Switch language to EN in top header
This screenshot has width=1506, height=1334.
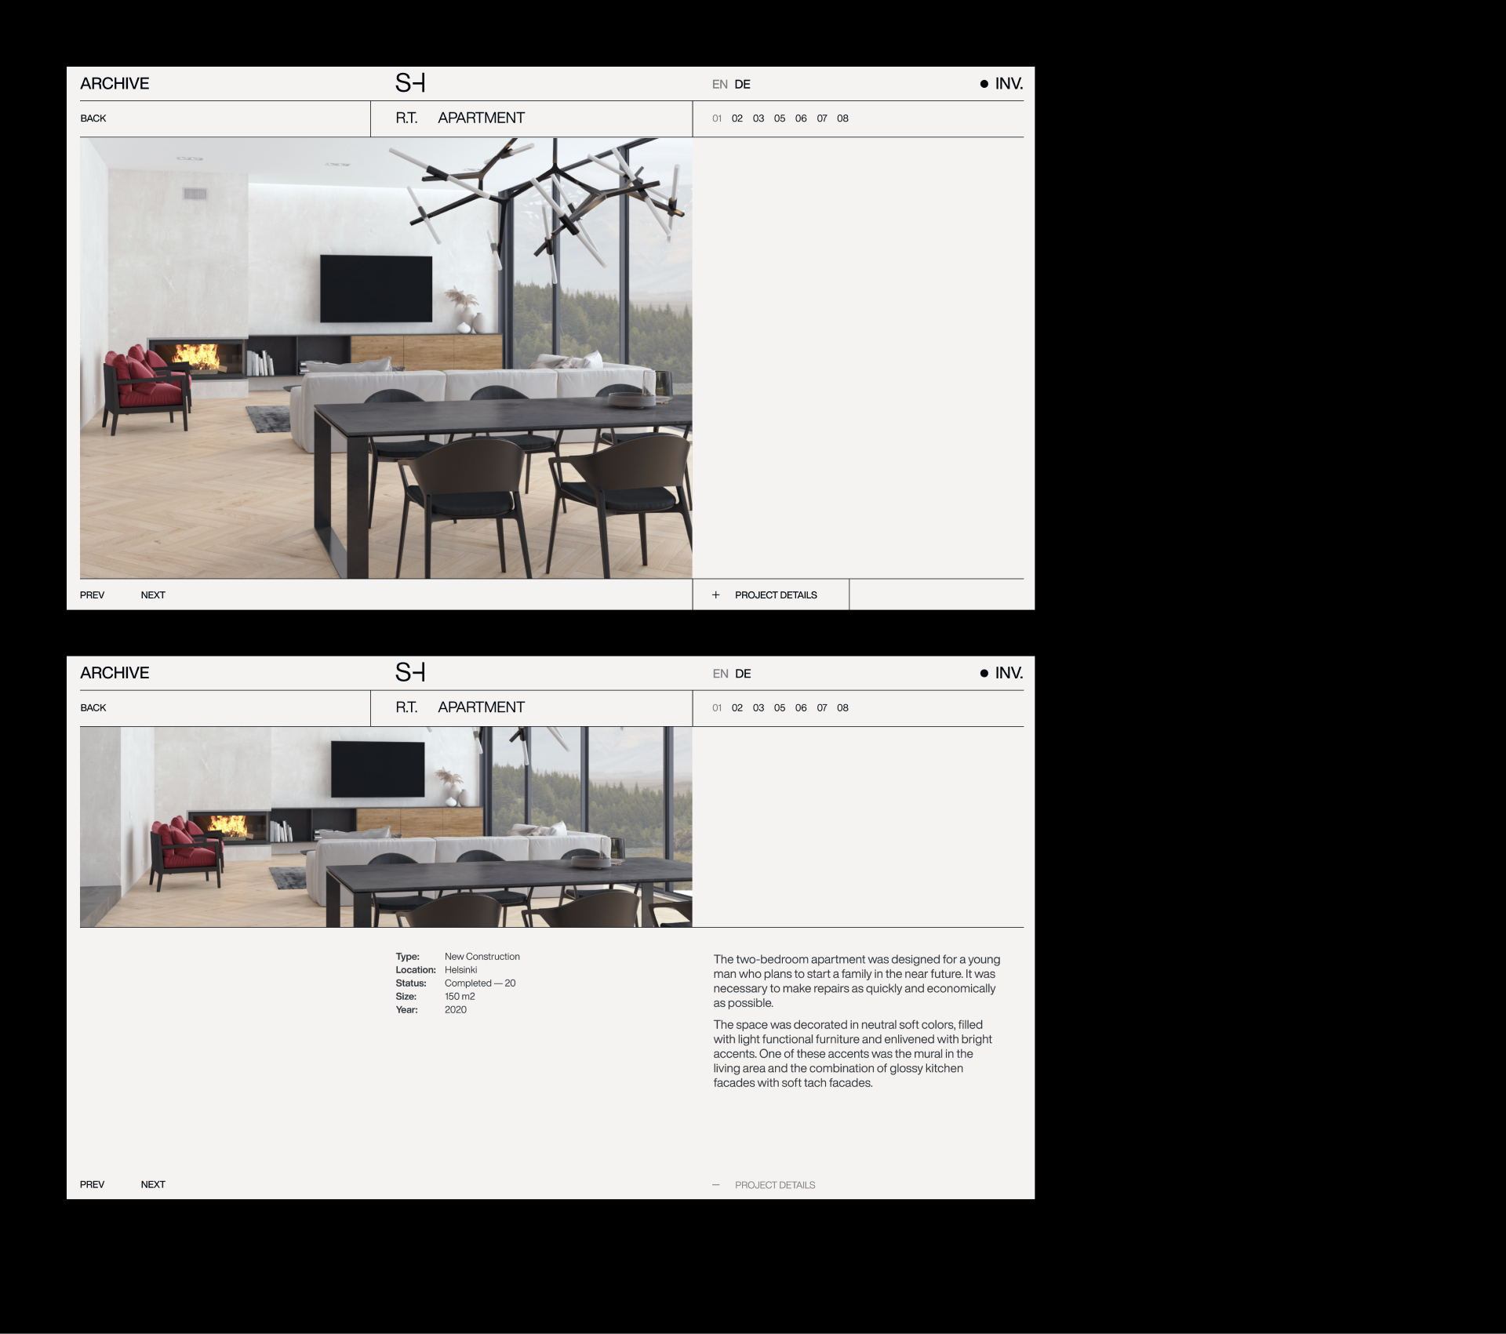[719, 85]
